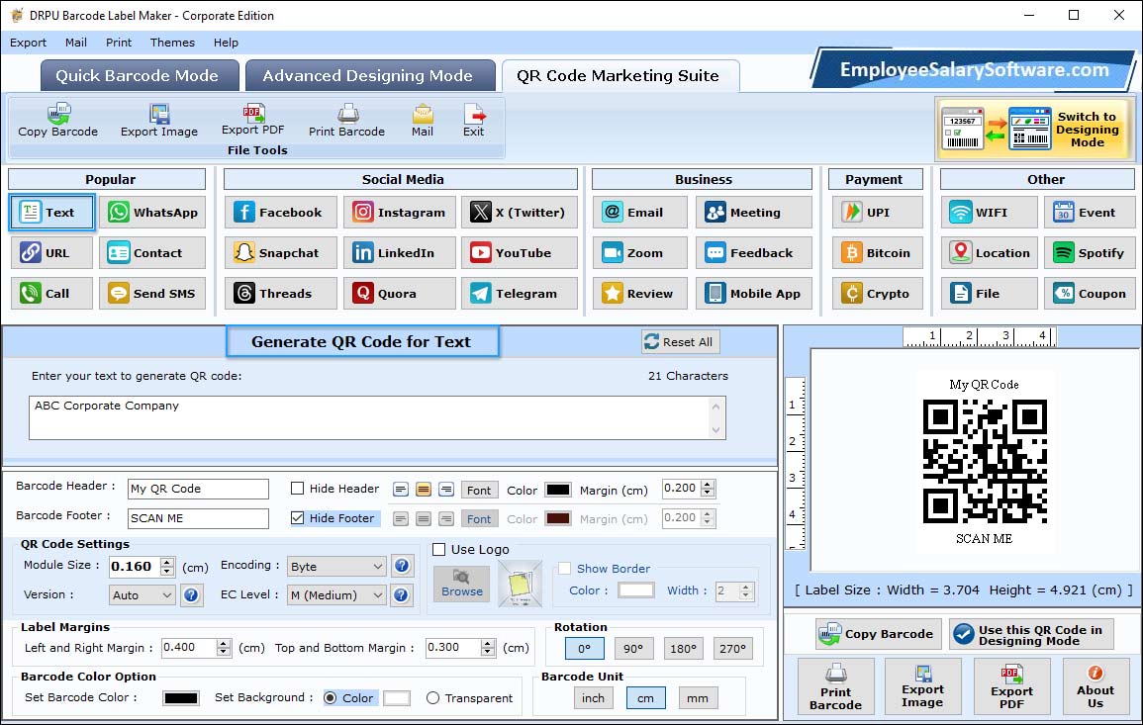Open the header Color swatch
Viewport: 1143px width, 725px height.
(x=558, y=490)
